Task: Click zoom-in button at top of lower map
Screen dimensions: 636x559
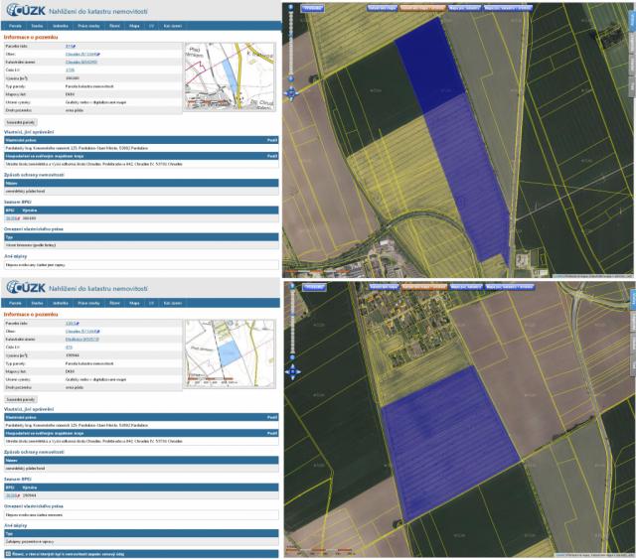Action: click(290, 286)
